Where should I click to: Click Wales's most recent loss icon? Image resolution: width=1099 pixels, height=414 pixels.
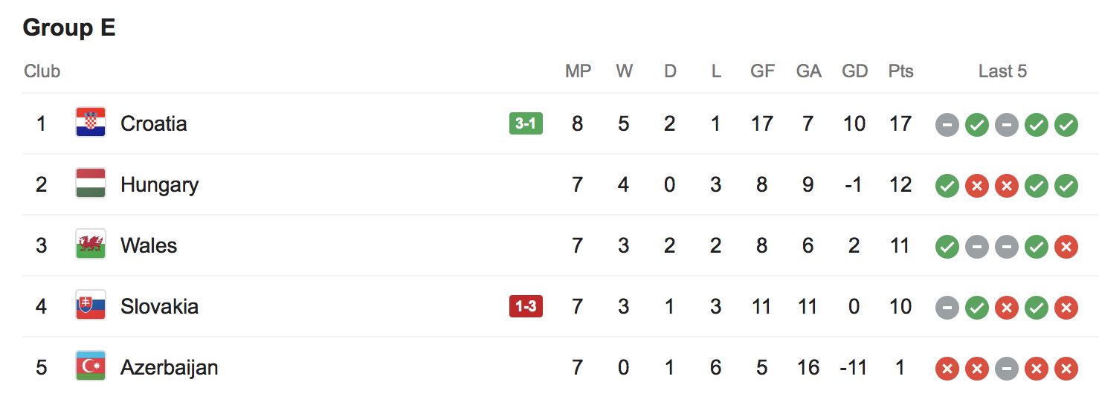(1066, 247)
